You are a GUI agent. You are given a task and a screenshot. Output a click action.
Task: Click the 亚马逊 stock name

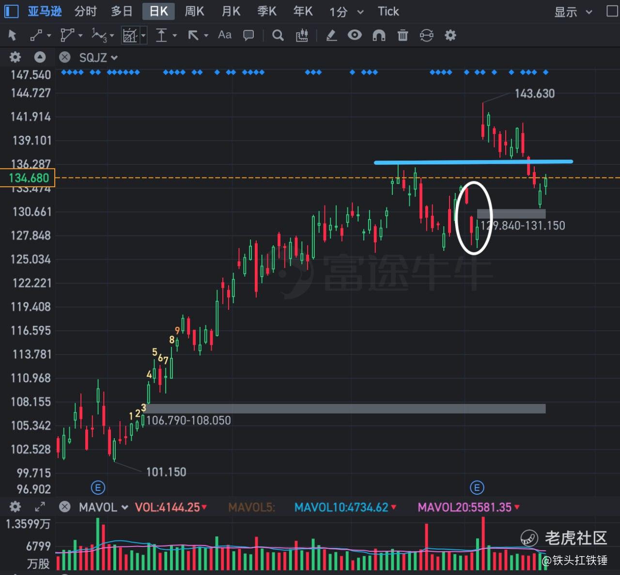tap(45, 11)
